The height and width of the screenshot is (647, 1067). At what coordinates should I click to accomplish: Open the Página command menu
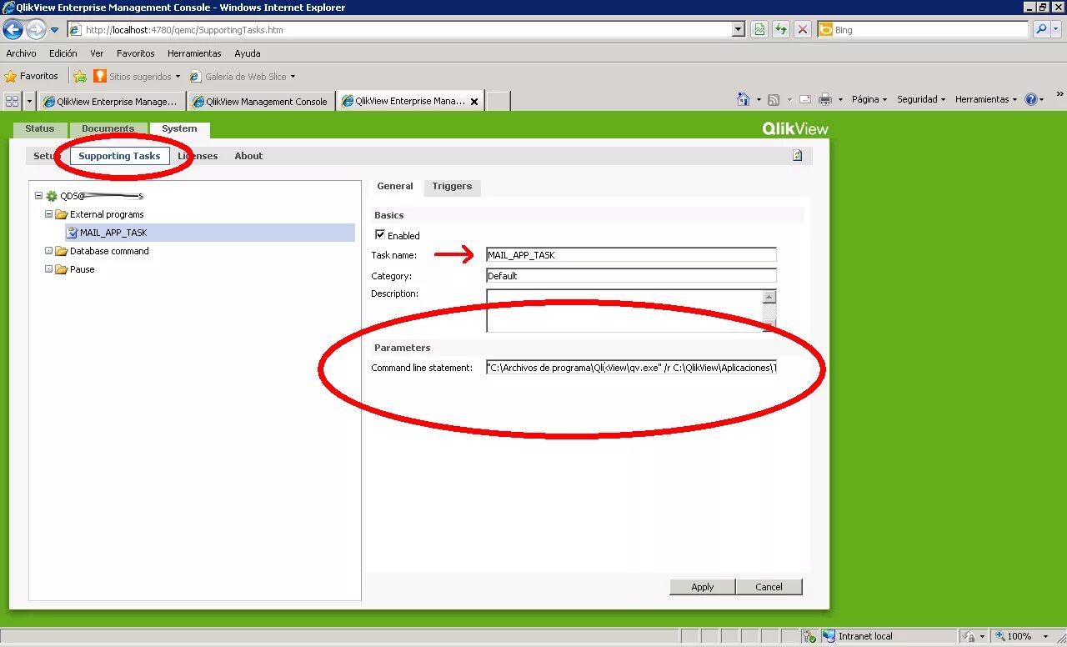coord(869,99)
